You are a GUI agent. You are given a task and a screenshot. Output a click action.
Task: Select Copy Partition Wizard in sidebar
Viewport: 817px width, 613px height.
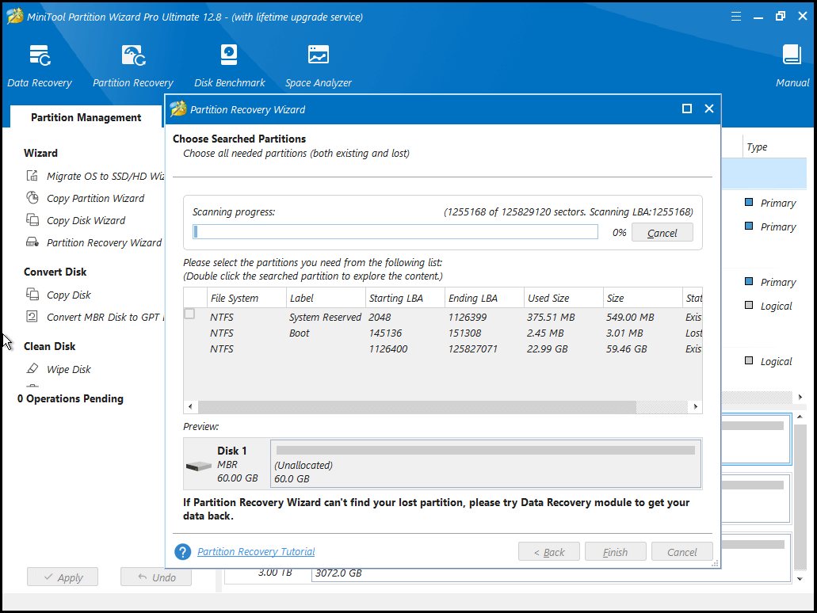click(95, 198)
